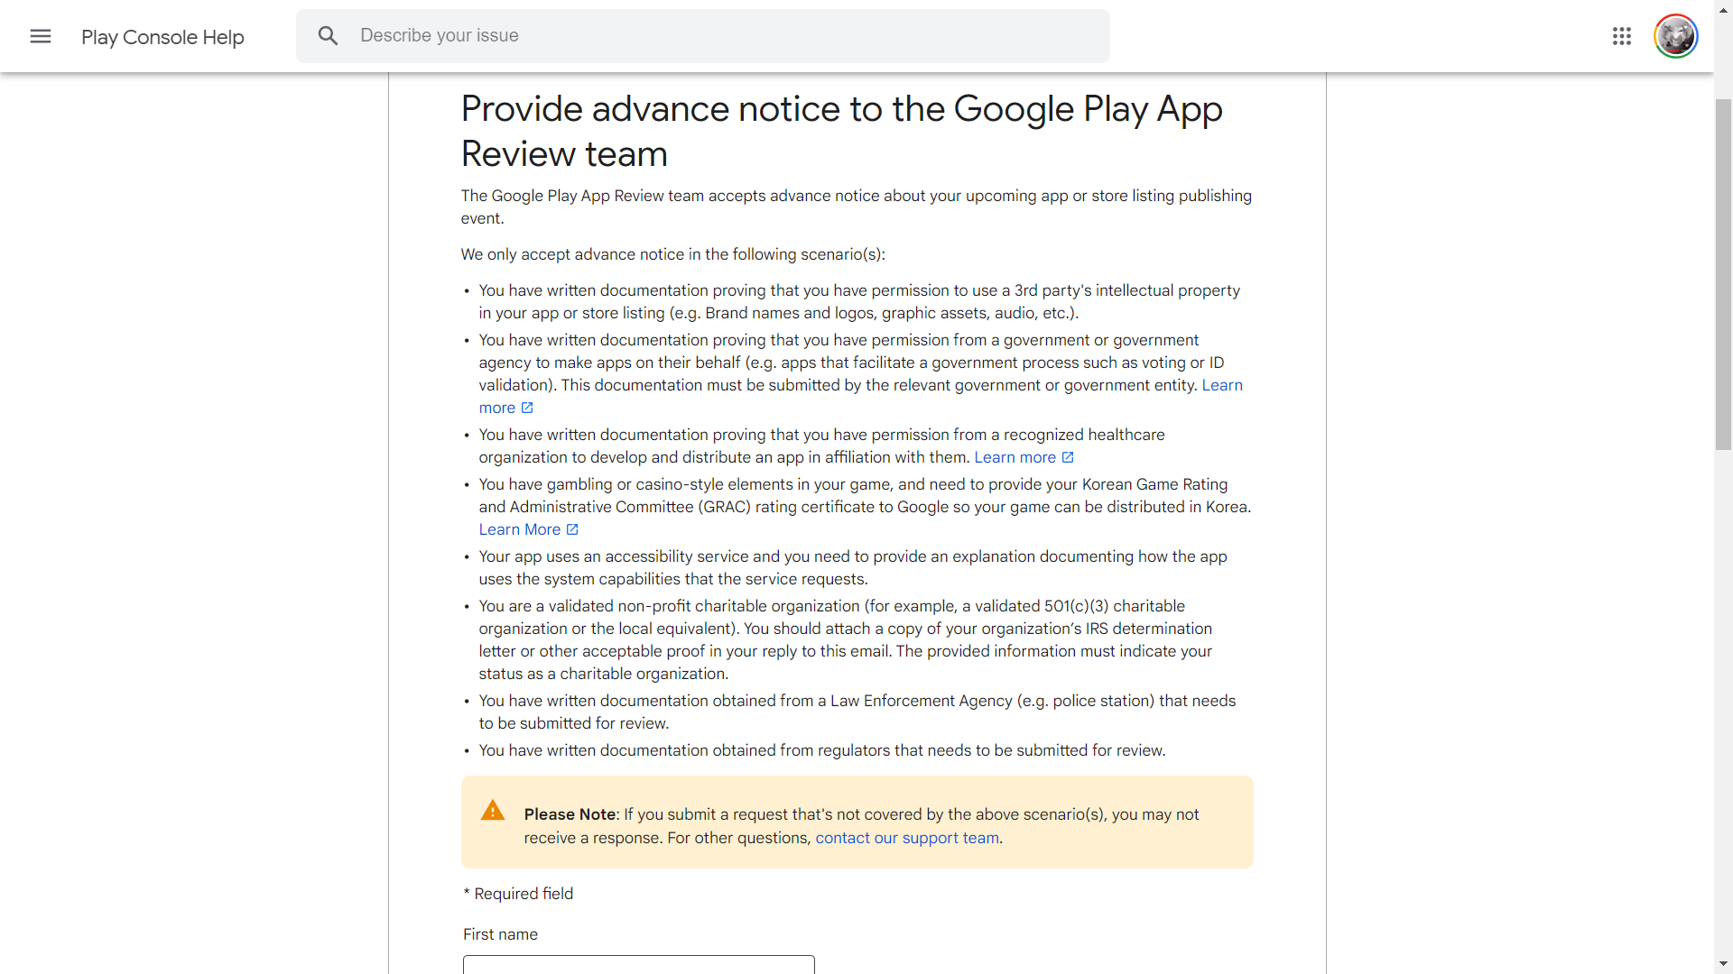Click external-link icon beside GRAC Learn More
The height and width of the screenshot is (974, 1733).
pyautogui.click(x=572, y=529)
